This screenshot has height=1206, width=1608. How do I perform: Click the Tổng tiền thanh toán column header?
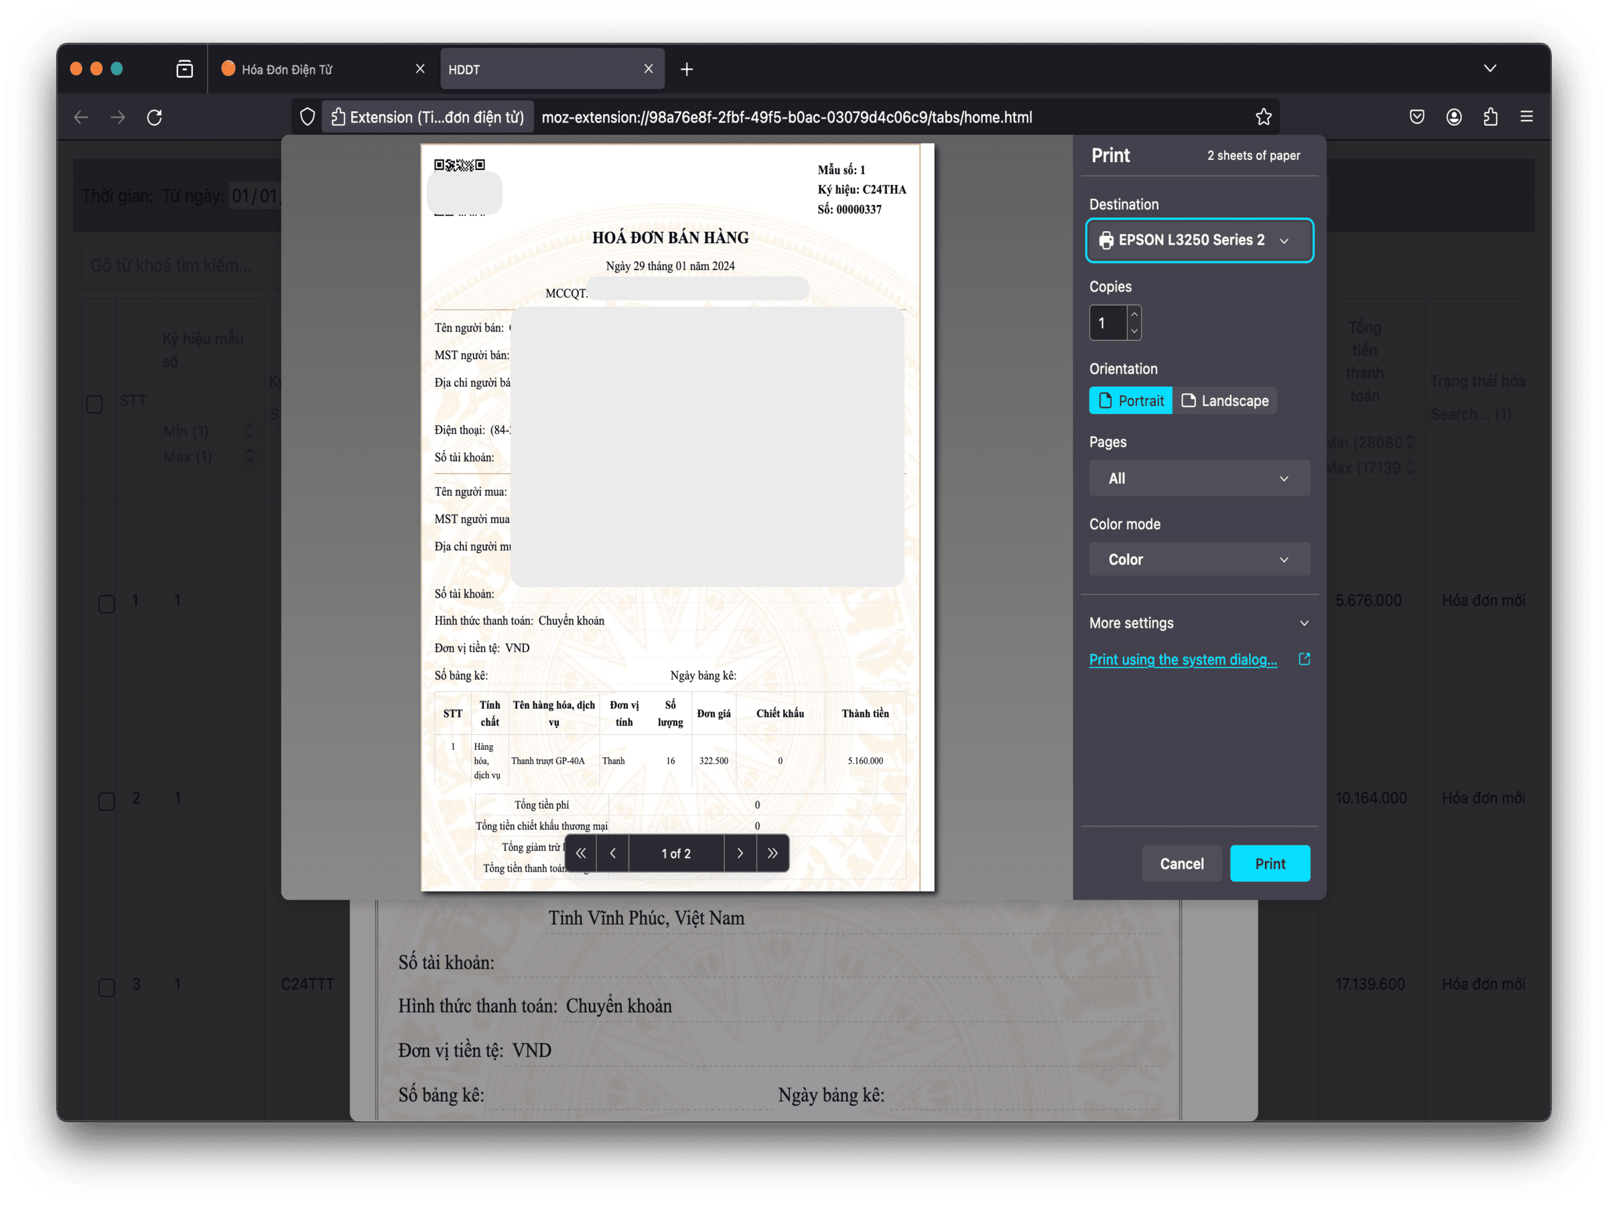(x=1365, y=361)
